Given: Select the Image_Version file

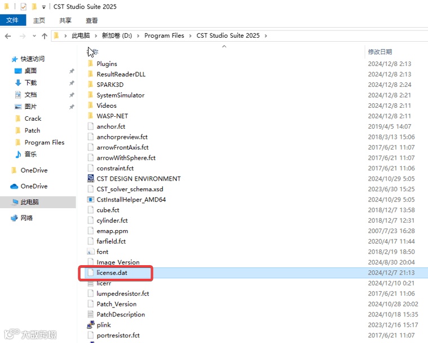Looking at the screenshot, I should click(x=118, y=262).
